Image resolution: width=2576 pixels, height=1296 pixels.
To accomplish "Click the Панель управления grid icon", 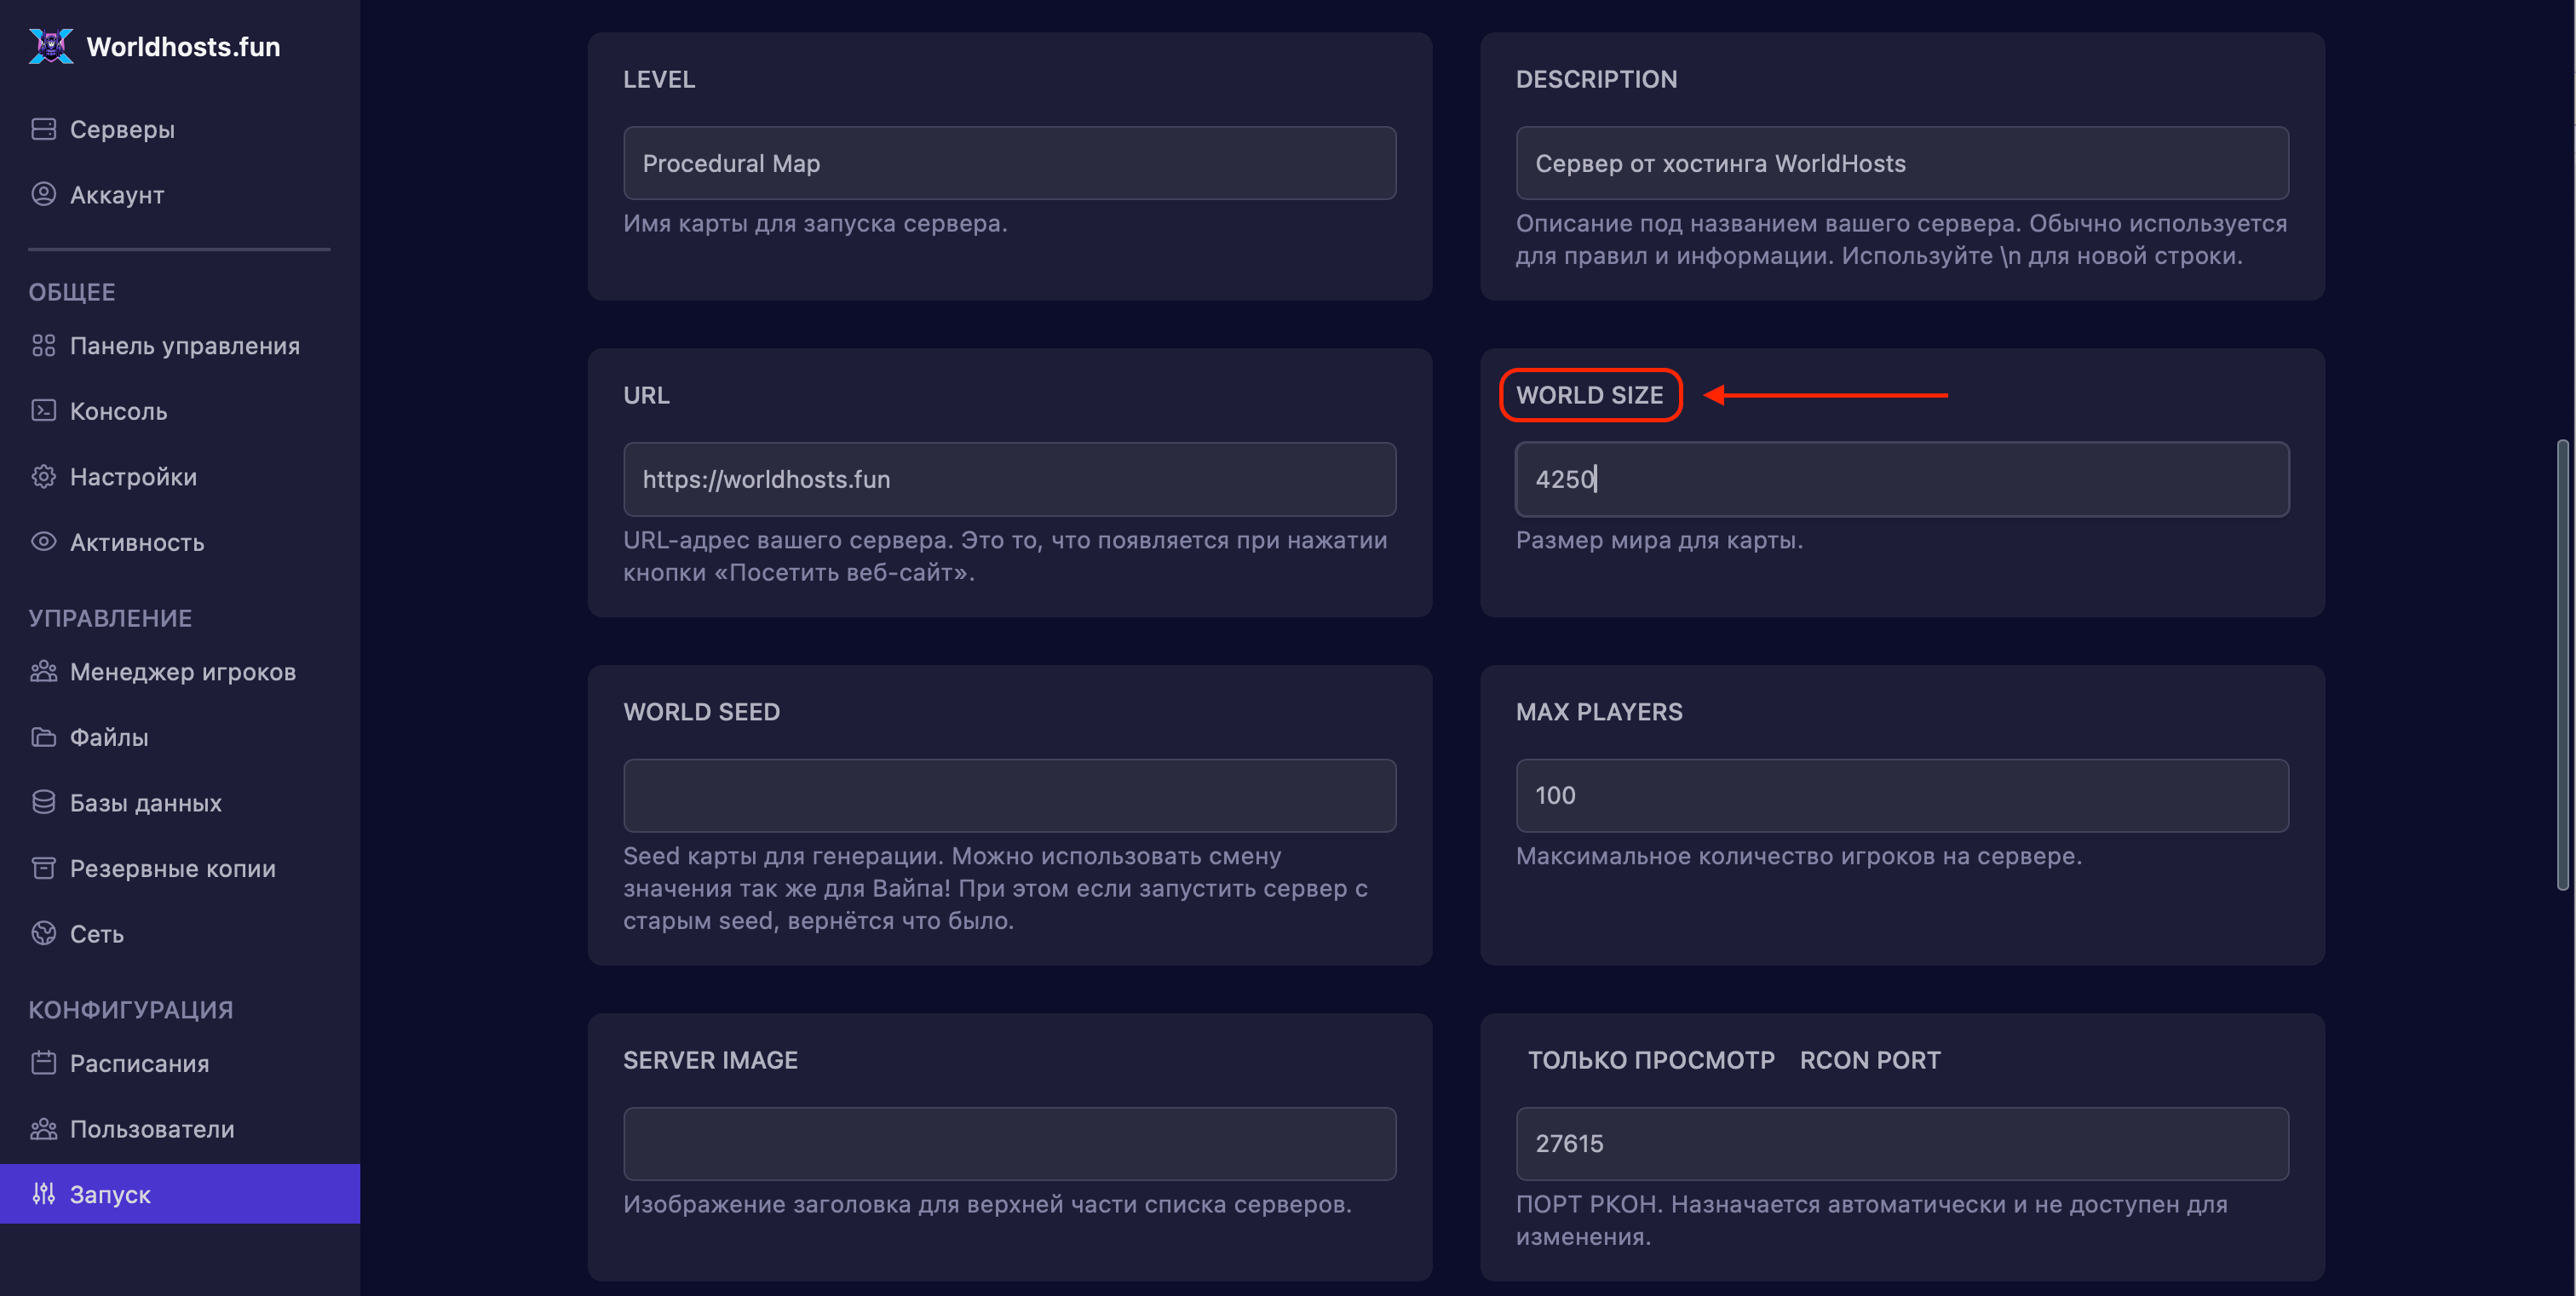I will (x=43, y=346).
